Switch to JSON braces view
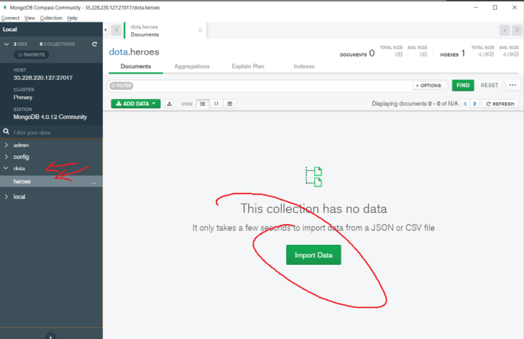This screenshot has height=339, width=524. (x=216, y=104)
